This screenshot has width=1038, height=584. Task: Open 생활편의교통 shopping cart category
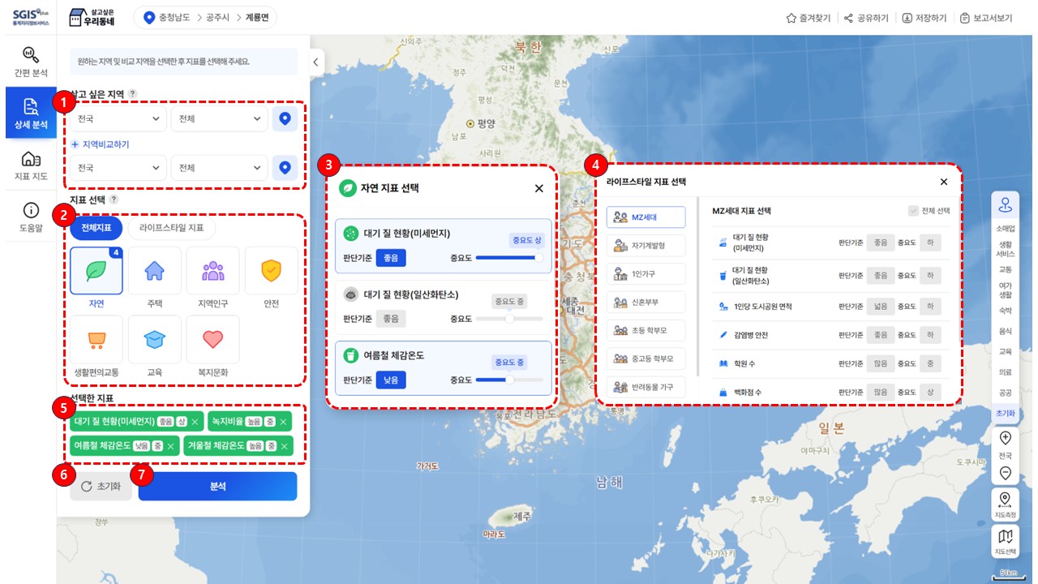(x=97, y=341)
